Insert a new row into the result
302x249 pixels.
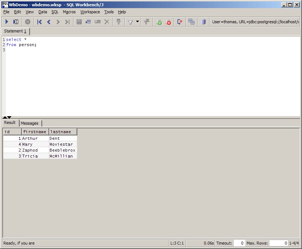pyautogui.click(x=88, y=21)
